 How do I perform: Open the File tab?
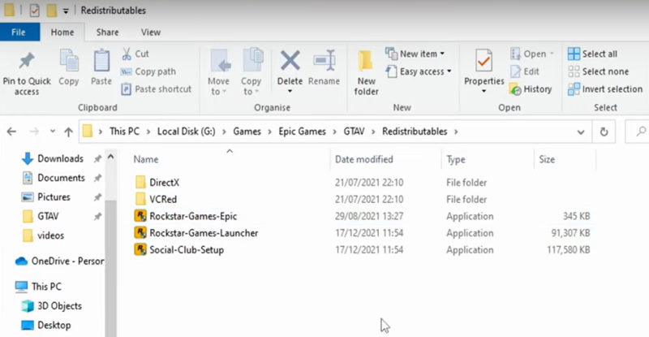point(19,32)
